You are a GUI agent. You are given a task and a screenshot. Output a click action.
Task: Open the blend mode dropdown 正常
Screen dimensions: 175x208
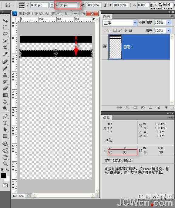click(x=119, y=23)
